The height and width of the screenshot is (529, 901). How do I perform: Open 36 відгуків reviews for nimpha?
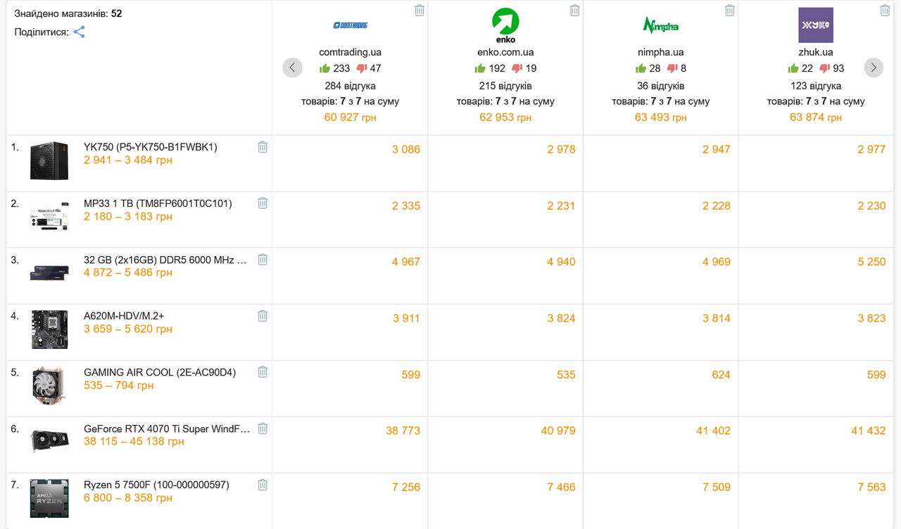click(x=661, y=86)
